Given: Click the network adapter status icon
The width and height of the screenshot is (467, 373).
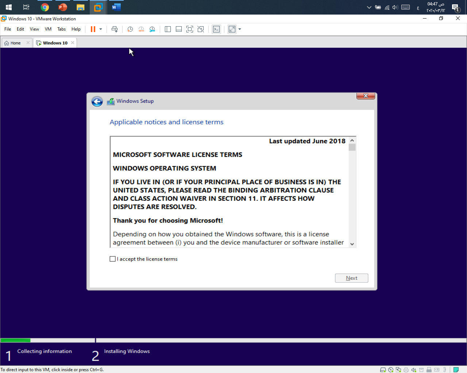Looking at the screenshot, I should pyautogui.click(x=398, y=370).
